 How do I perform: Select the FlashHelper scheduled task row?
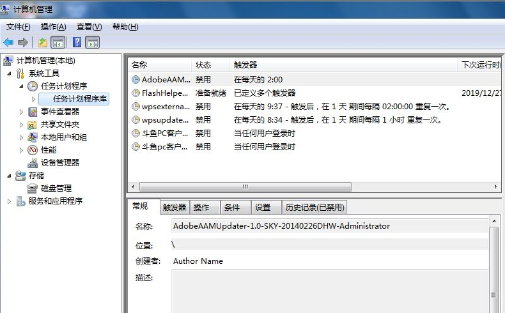165,93
